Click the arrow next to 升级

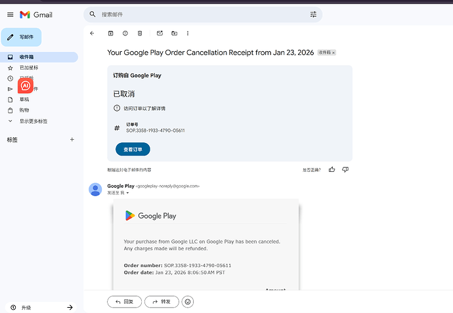click(70, 307)
